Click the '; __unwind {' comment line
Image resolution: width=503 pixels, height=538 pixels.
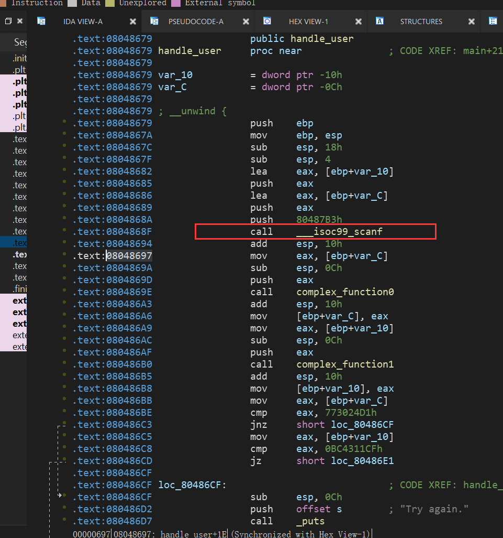point(192,111)
